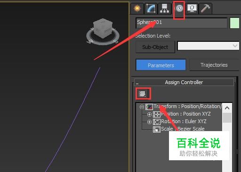This screenshot has width=241, height=172.
Task: Select the Parameters button
Action: point(161,65)
